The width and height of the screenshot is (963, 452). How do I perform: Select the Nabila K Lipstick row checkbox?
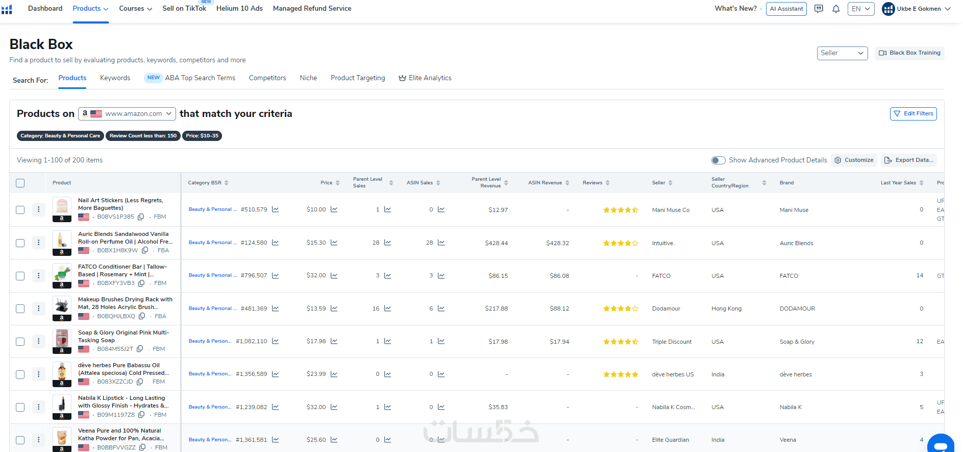click(20, 407)
